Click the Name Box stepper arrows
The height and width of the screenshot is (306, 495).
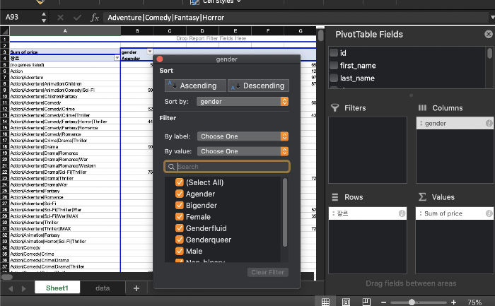pyautogui.click(x=44, y=18)
